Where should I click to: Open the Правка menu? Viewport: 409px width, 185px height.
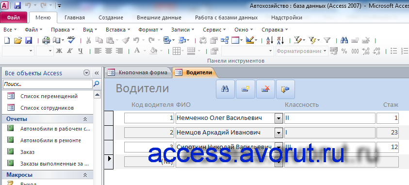tap(63, 30)
